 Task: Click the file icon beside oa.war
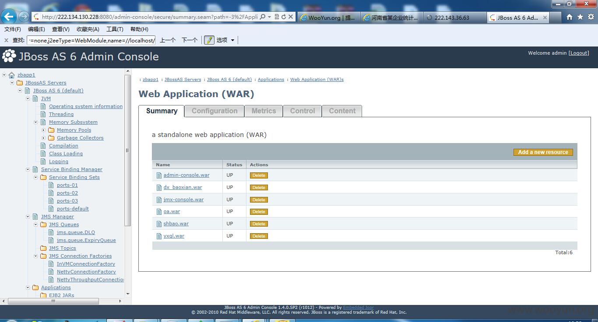coord(159,212)
